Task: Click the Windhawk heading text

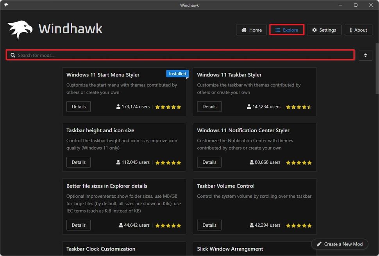Action: point(70,29)
